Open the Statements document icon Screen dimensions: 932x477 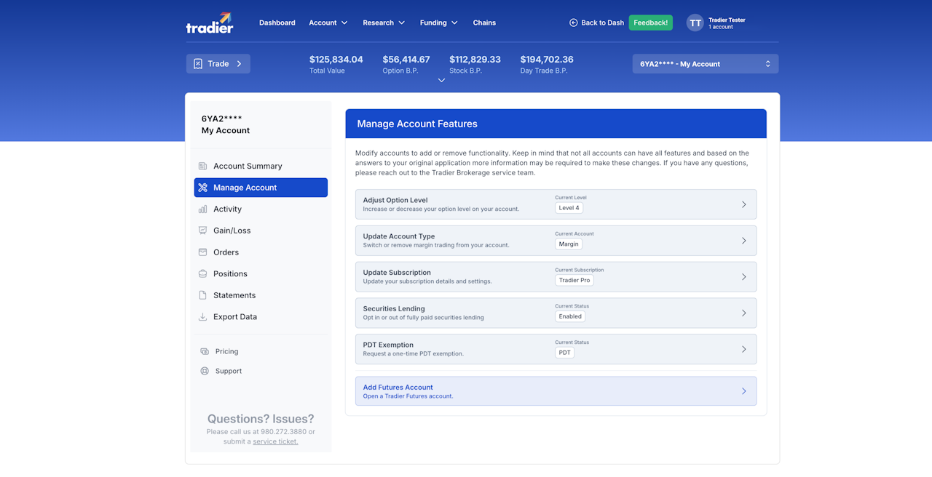point(203,295)
